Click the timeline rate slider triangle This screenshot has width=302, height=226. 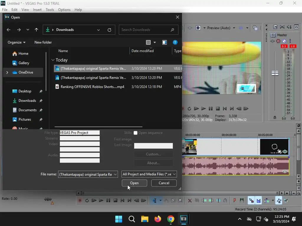(x=52, y=203)
